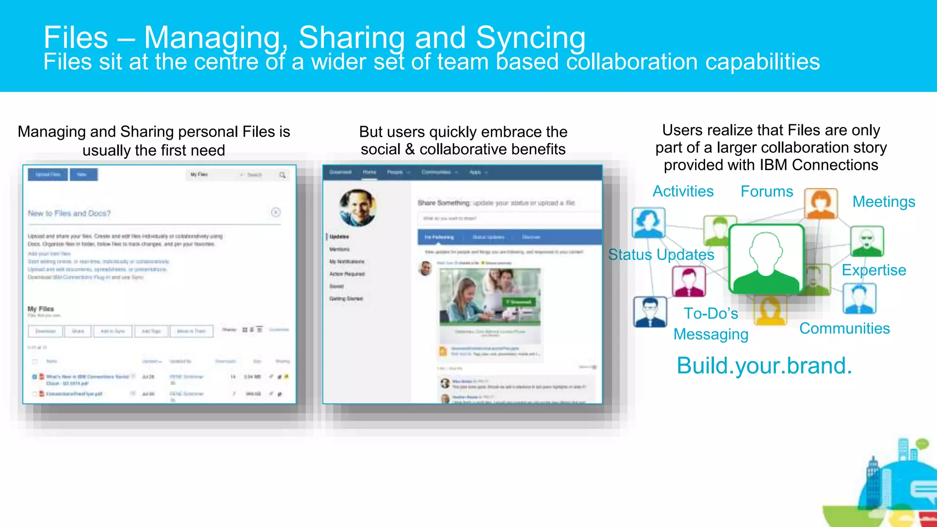
Task: Click the search magnifier icon in Files panel
Action: point(282,175)
